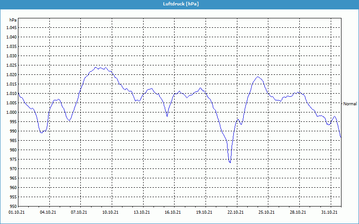This screenshot has height=224, width=359.
Task: Click the 16.10.21 date marker
Action: (173, 212)
